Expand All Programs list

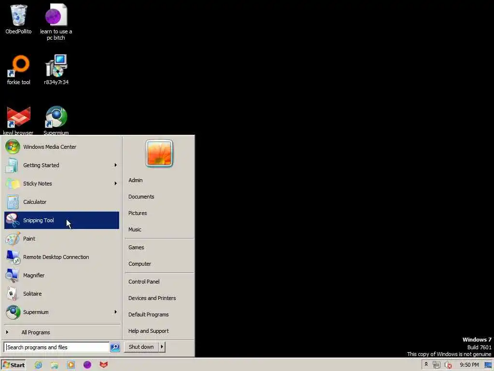pos(62,332)
